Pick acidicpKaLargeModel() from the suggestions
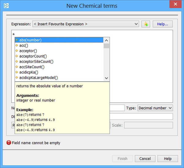This screenshot has width=184, height=168. pyautogui.click(x=38, y=78)
